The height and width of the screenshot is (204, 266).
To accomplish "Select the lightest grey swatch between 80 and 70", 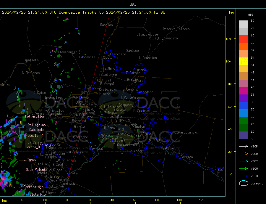I will (x=244, y=24).
